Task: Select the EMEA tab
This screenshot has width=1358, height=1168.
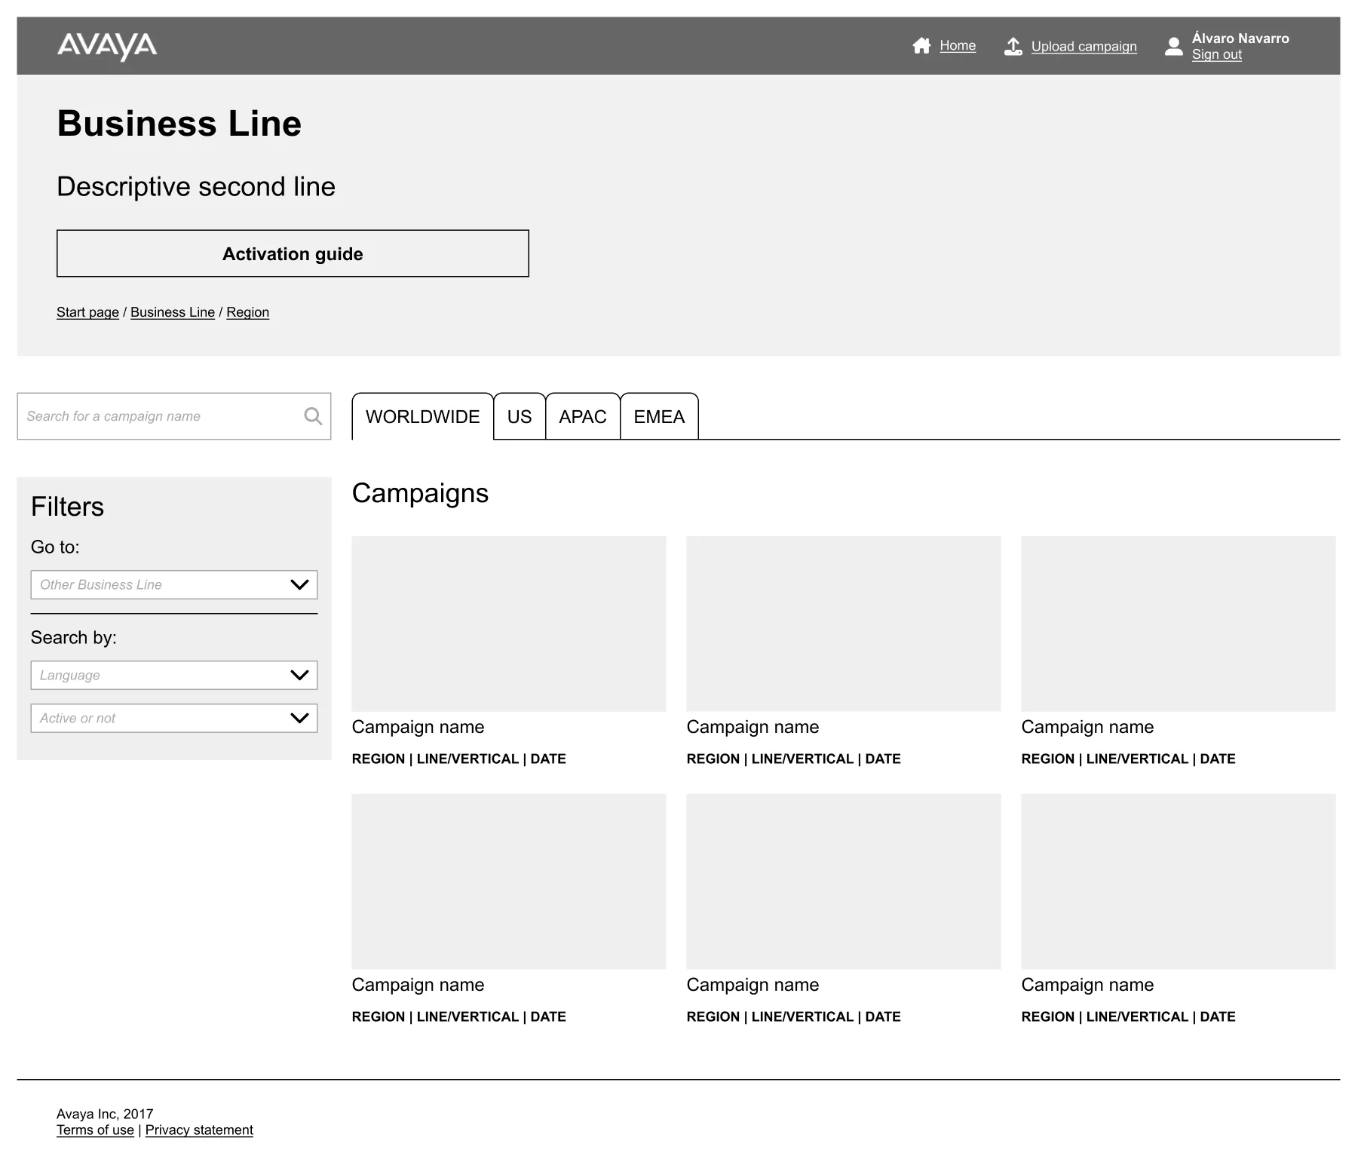Action: click(x=658, y=416)
